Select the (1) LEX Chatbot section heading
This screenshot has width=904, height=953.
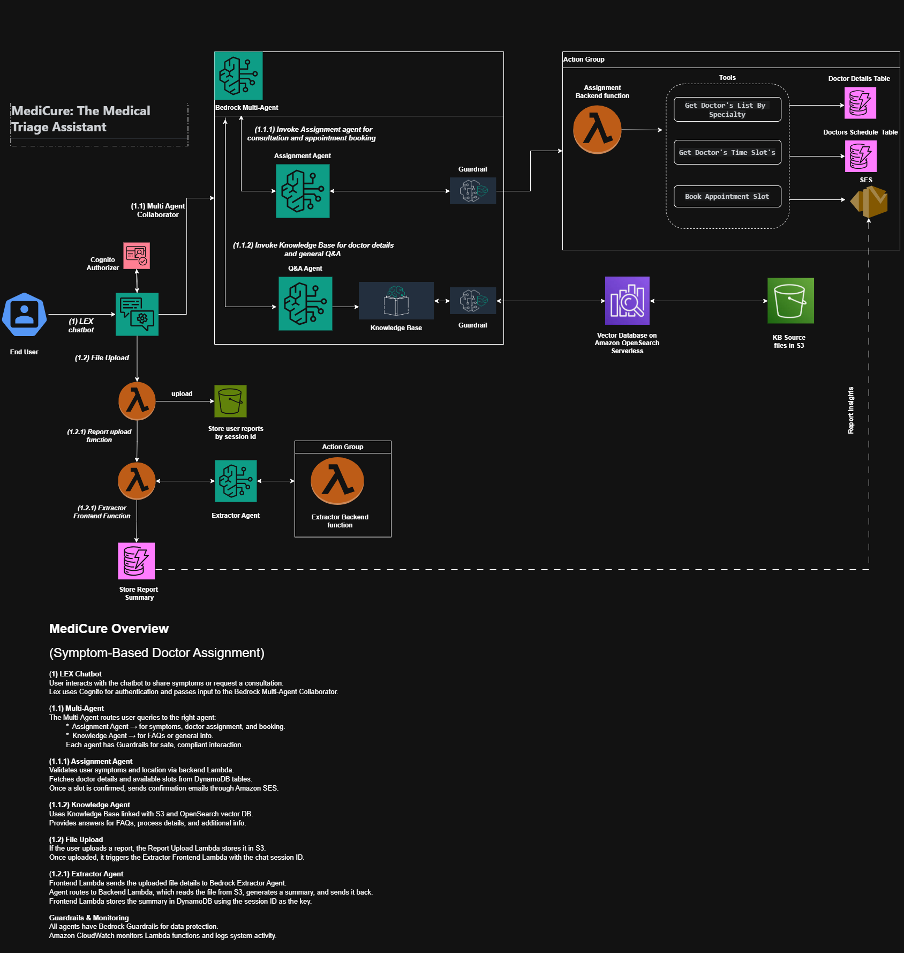[x=76, y=674]
